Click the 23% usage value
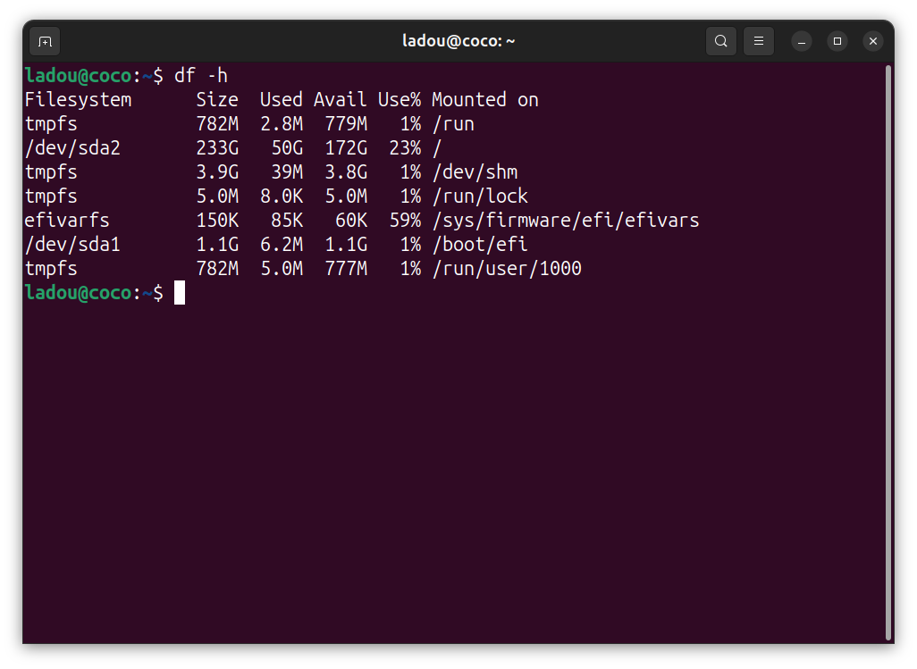 coord(404,148)
